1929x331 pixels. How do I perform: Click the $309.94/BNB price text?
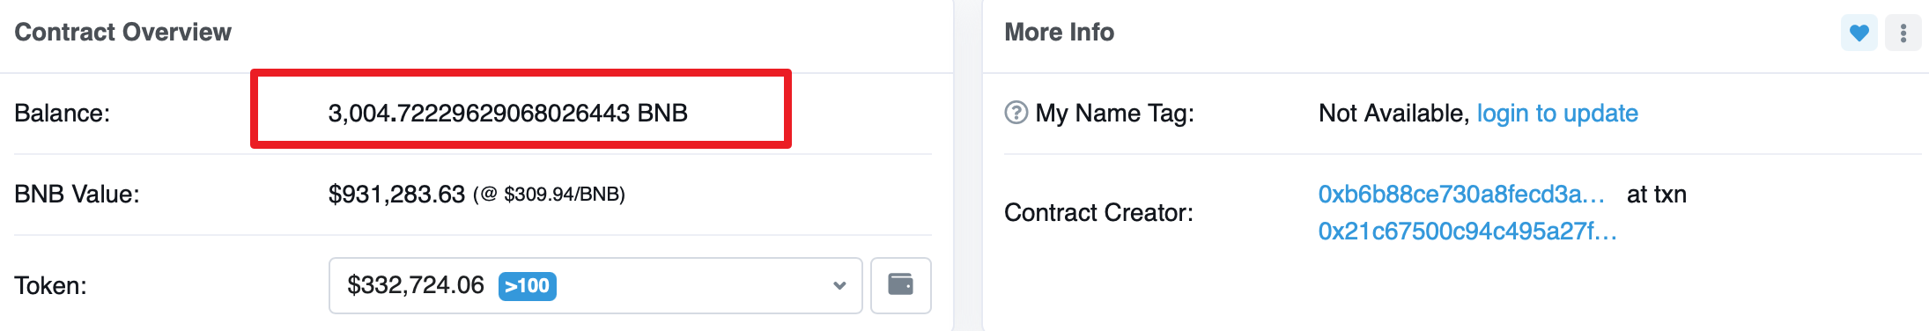(564, 195)
